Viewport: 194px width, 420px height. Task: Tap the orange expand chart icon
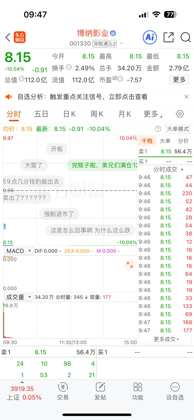pos(130,265)
